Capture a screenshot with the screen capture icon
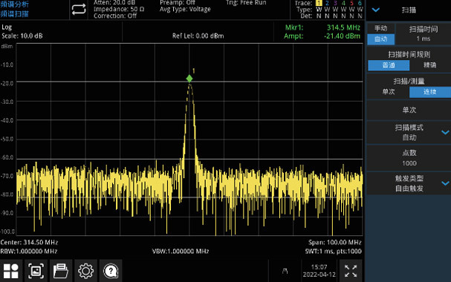The image size is (451, 282). [x=36, y=271]
